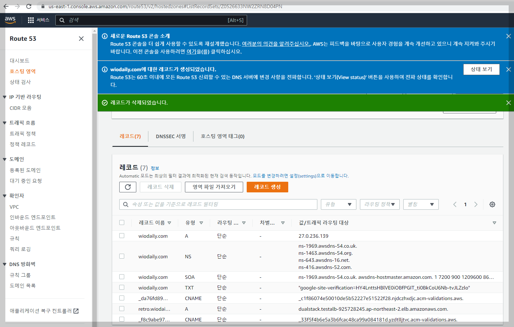
Task: Open 대시보드 in the sidebar
Action: pos(20,61)
